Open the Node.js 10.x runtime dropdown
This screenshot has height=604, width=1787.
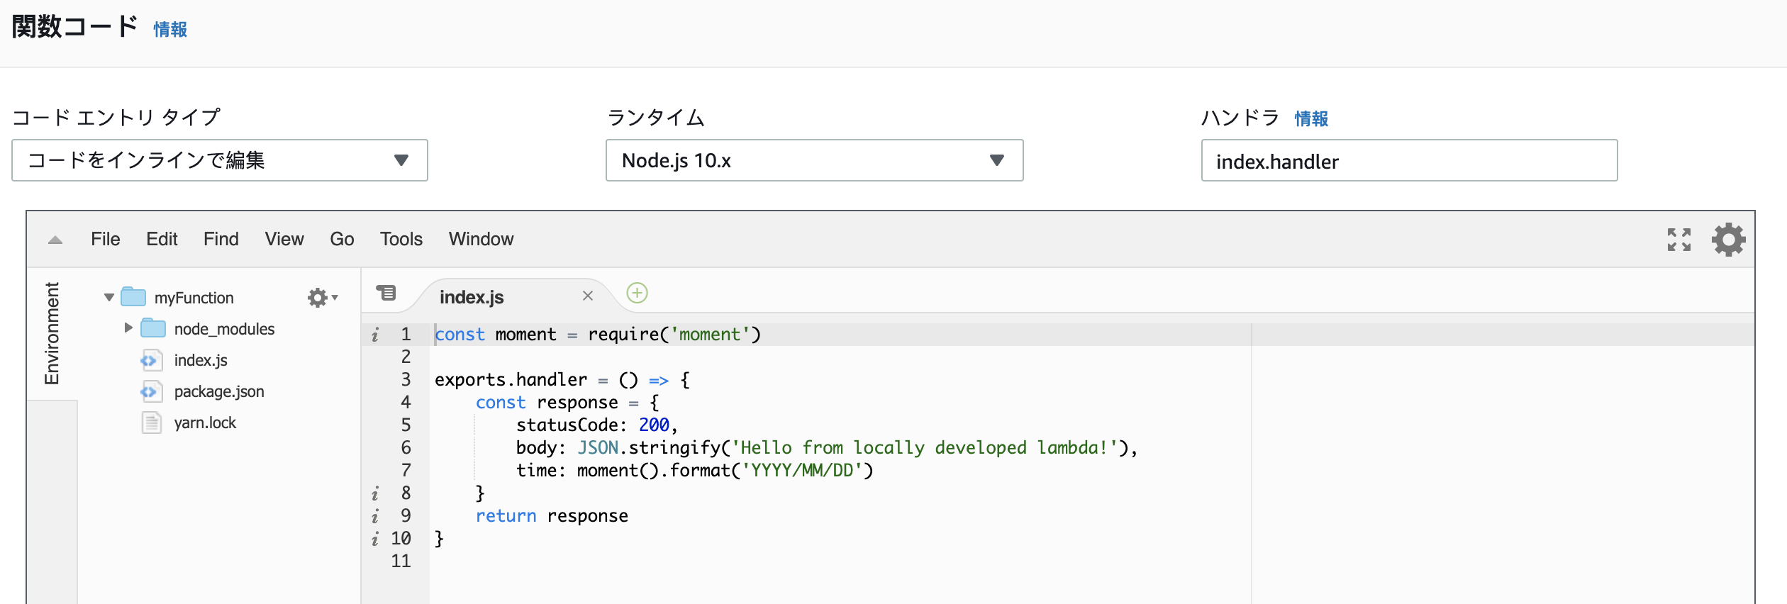(814, 160)
